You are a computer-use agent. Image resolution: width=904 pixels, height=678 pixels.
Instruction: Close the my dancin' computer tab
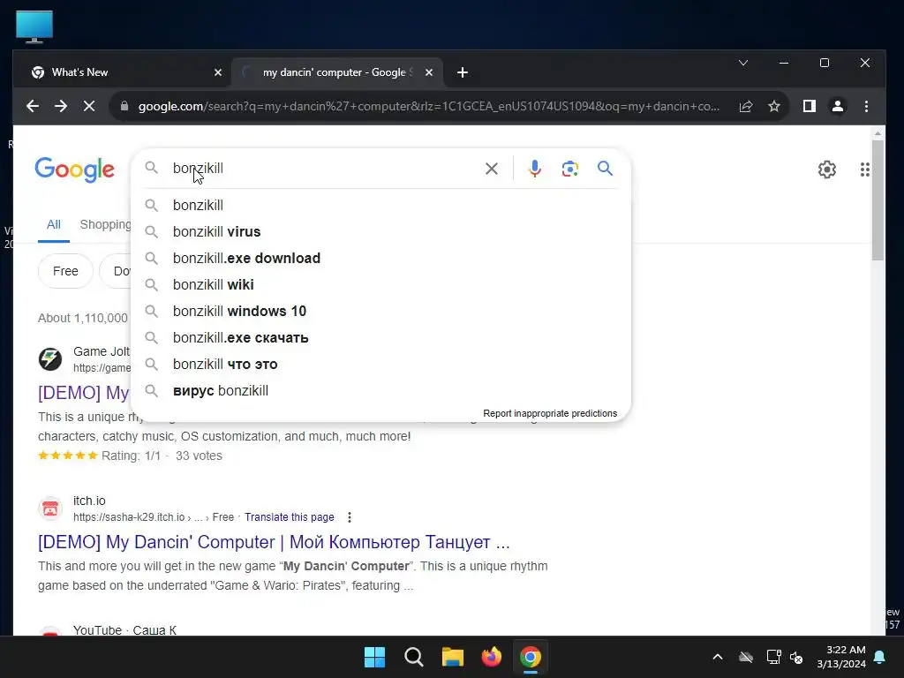click(429, 72)
